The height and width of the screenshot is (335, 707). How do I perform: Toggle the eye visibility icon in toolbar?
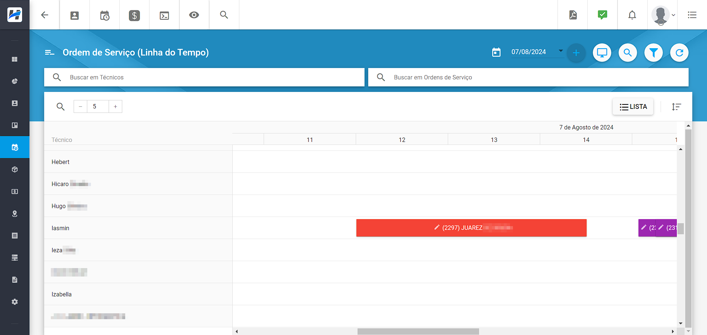(194, 15)
